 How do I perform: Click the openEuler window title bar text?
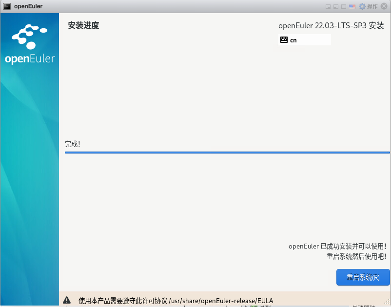point(28,6)
